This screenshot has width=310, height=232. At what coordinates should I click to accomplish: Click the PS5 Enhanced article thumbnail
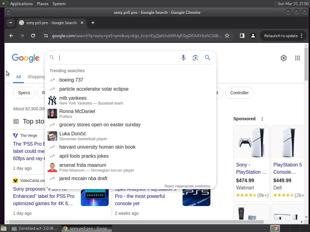(x=95, y=197)
